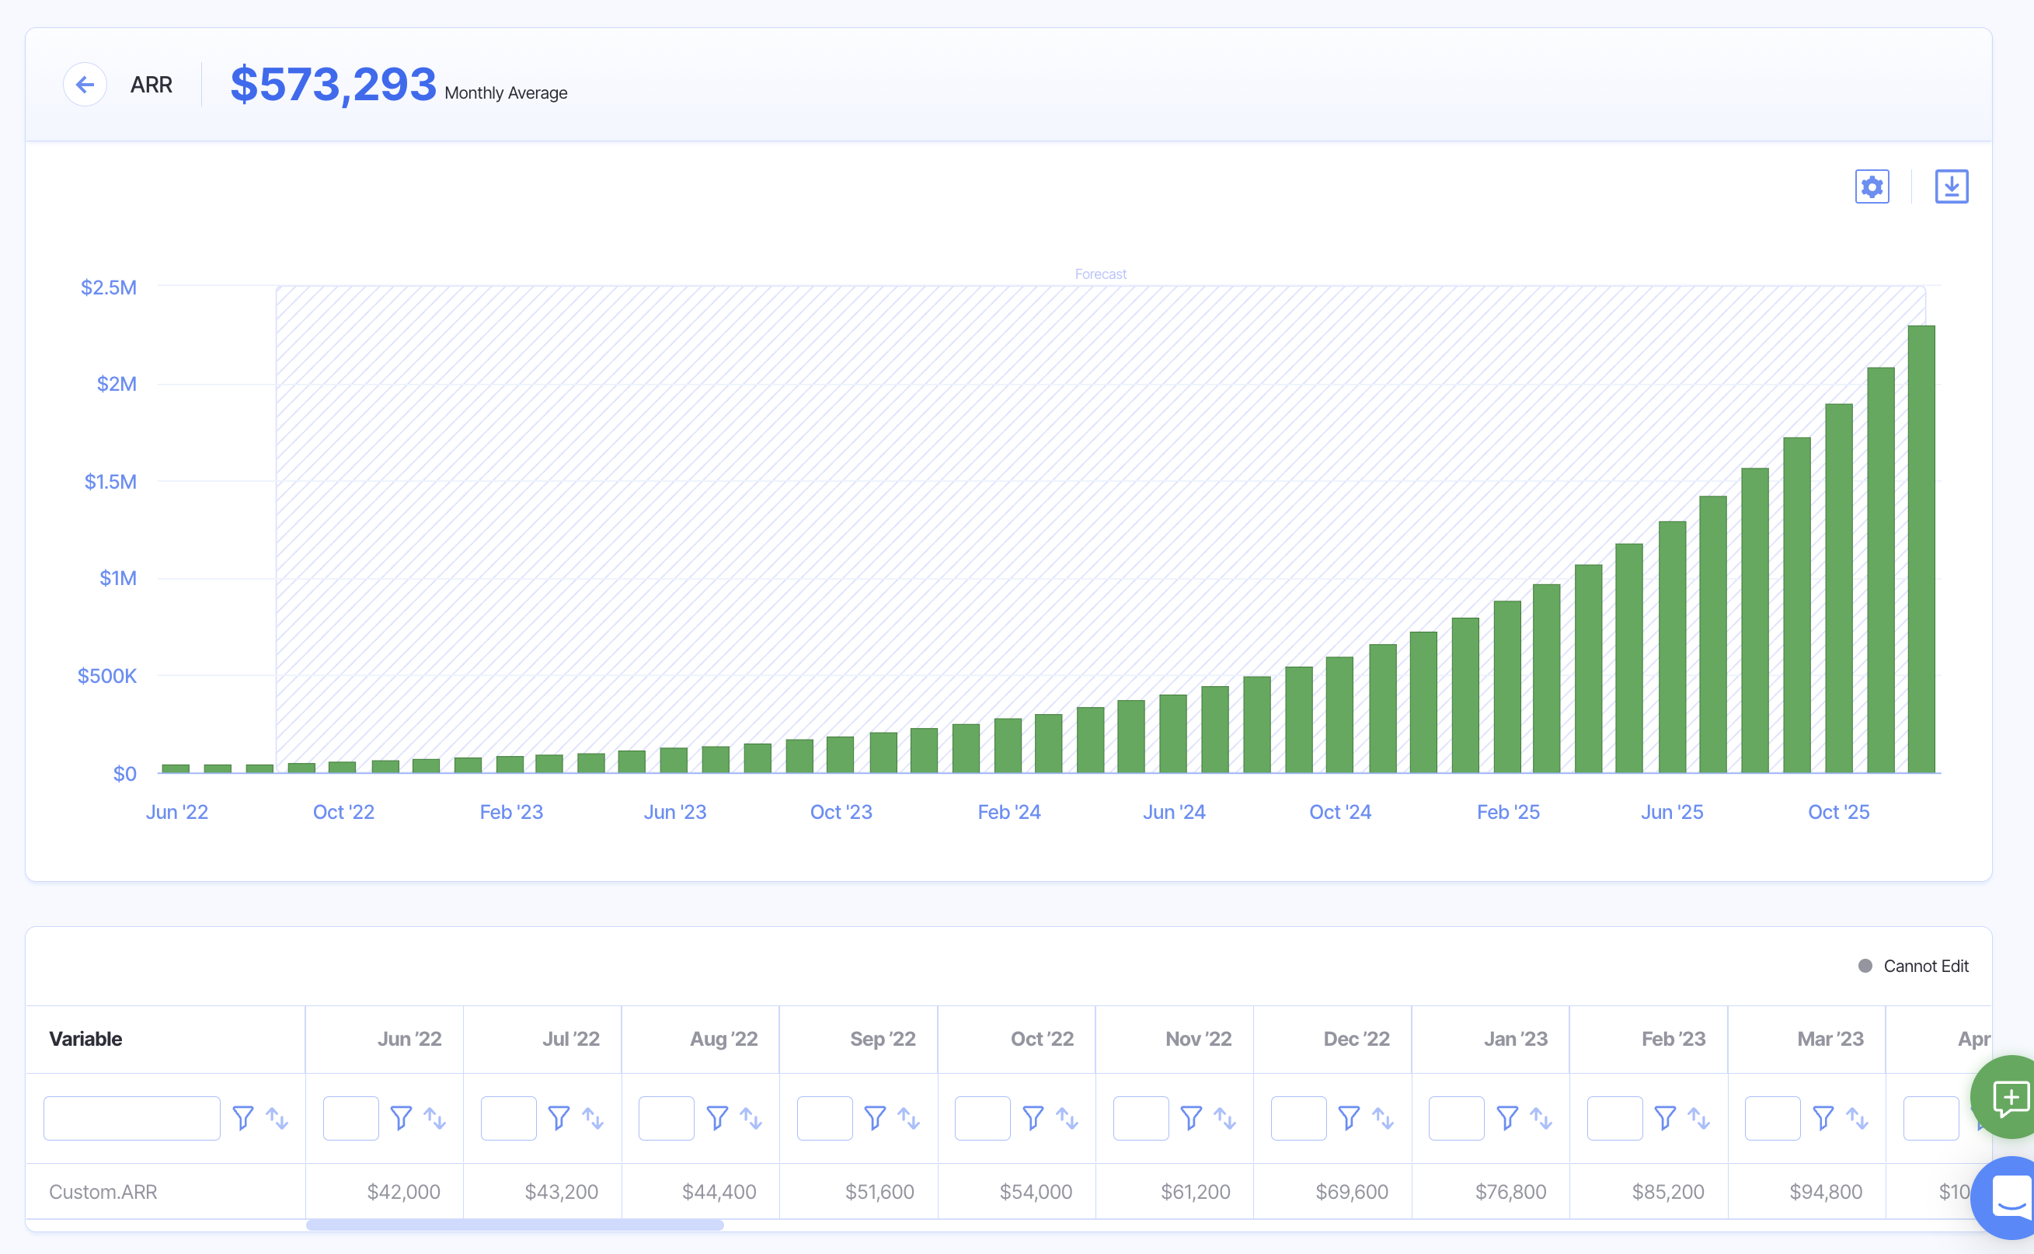Open the blue chat widget bubble
This screenshot has width=2034, height=1254.
[2010, 1197]
